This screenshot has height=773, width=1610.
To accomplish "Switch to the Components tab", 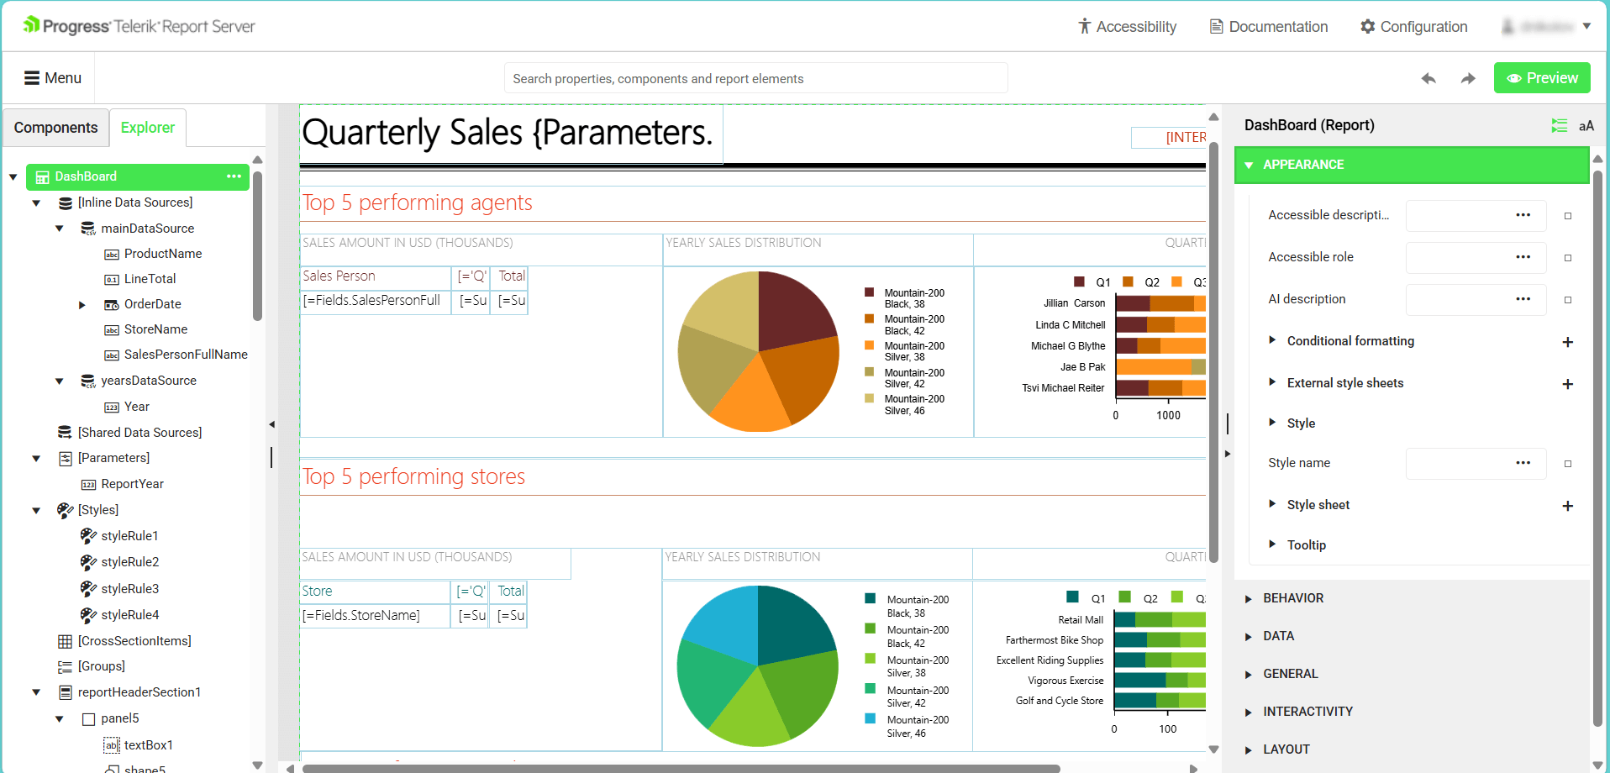I will [x=55, y=127].
